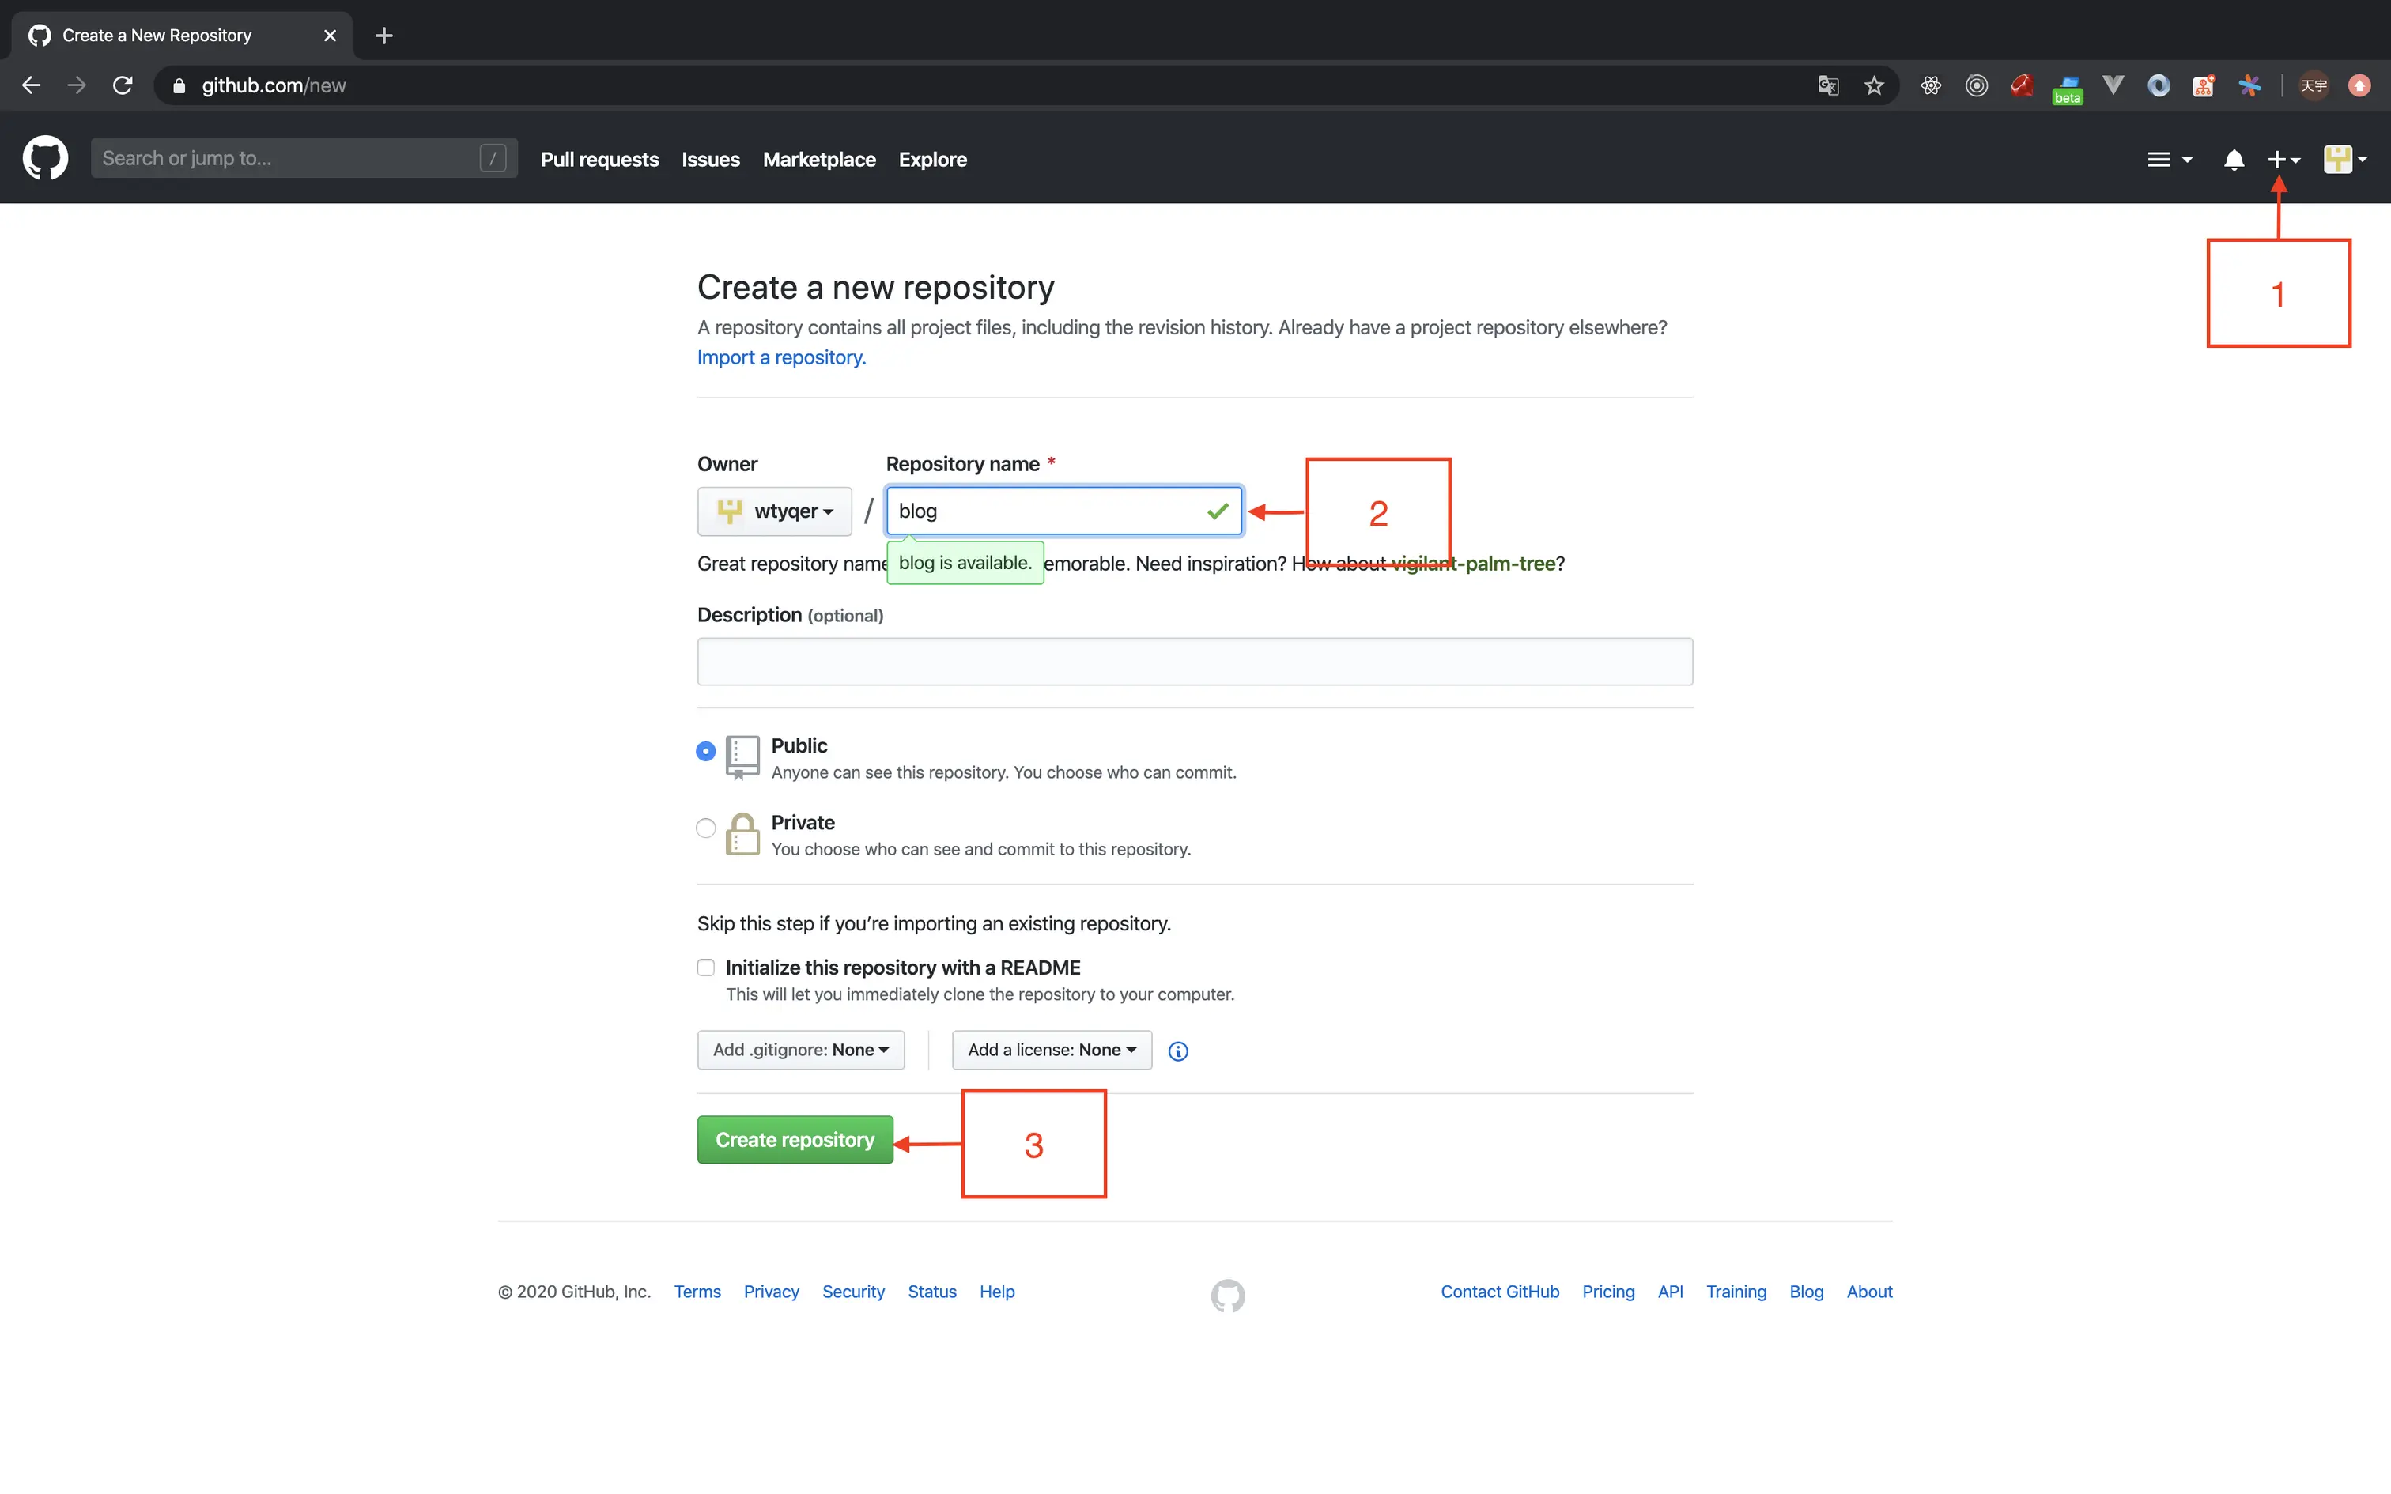Bookmark page with star icon

[1874, 86]
